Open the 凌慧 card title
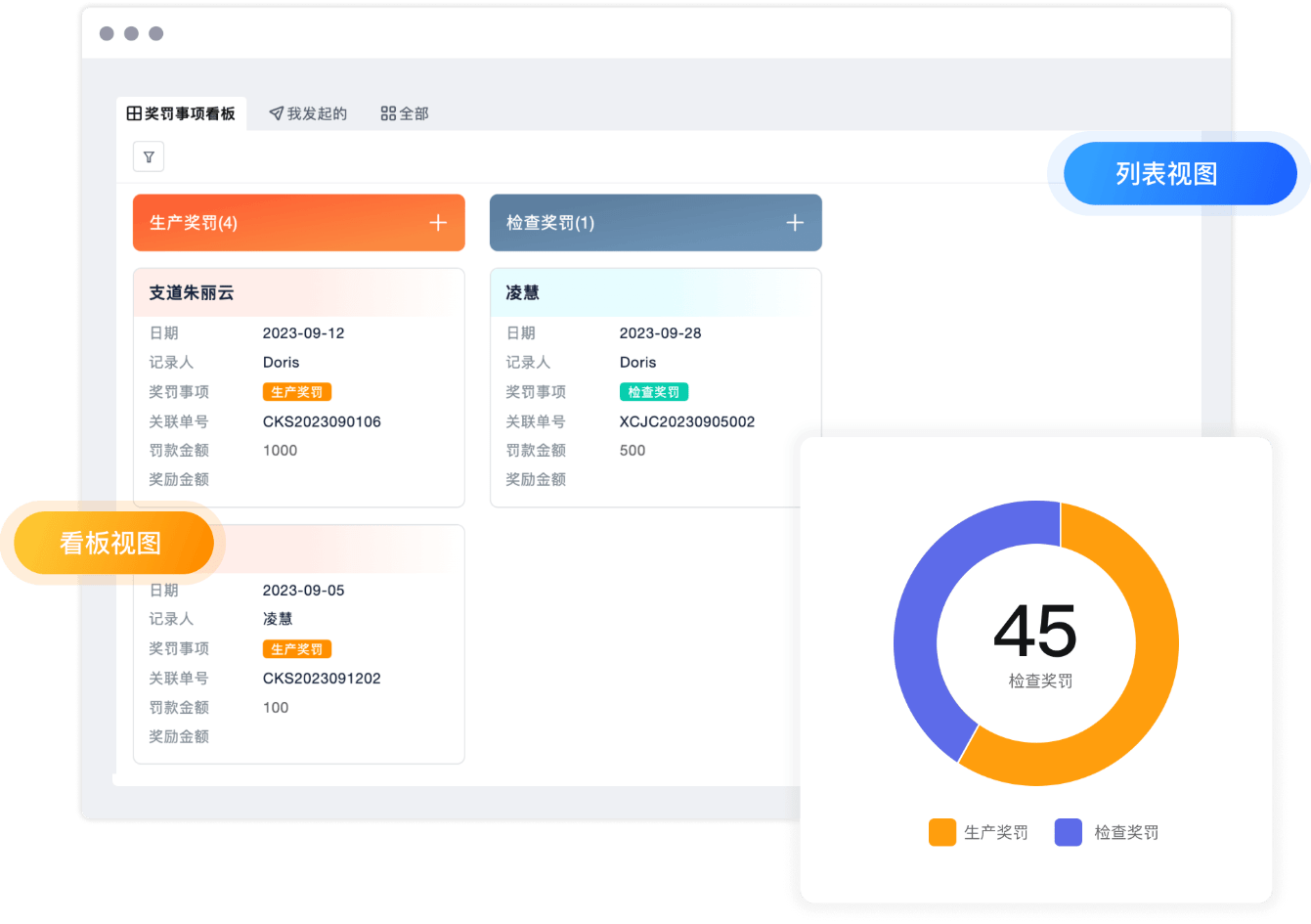 tap(522, 292)
